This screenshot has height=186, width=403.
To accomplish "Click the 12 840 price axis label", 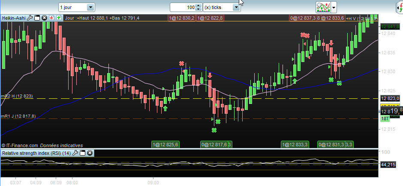I will coord(388,33).
